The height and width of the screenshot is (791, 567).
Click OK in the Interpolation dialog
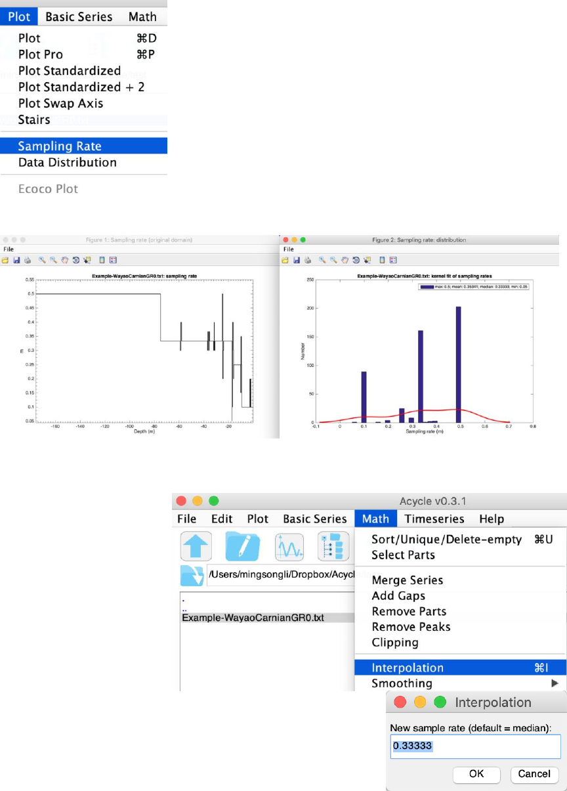tap(476, 774)
